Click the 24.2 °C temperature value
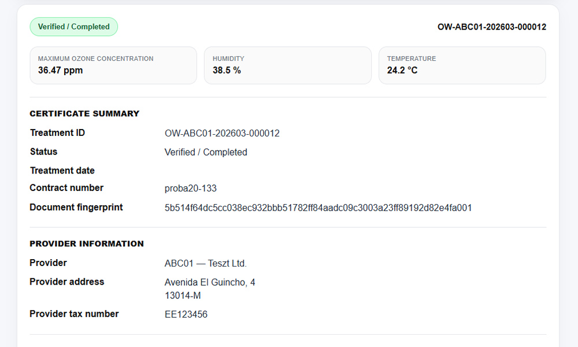The width and height of the screenshot is (578, 347). tap(402, 71)
